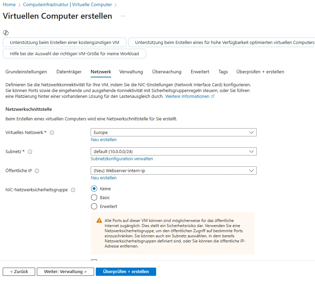Open the Öffentliche IP dropdown
This screenshot has height=284, width=315.
174,170
